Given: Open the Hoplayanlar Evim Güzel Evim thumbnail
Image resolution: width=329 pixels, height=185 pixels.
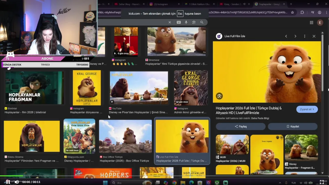Looking at the screenshot, I should coord(79,136).
